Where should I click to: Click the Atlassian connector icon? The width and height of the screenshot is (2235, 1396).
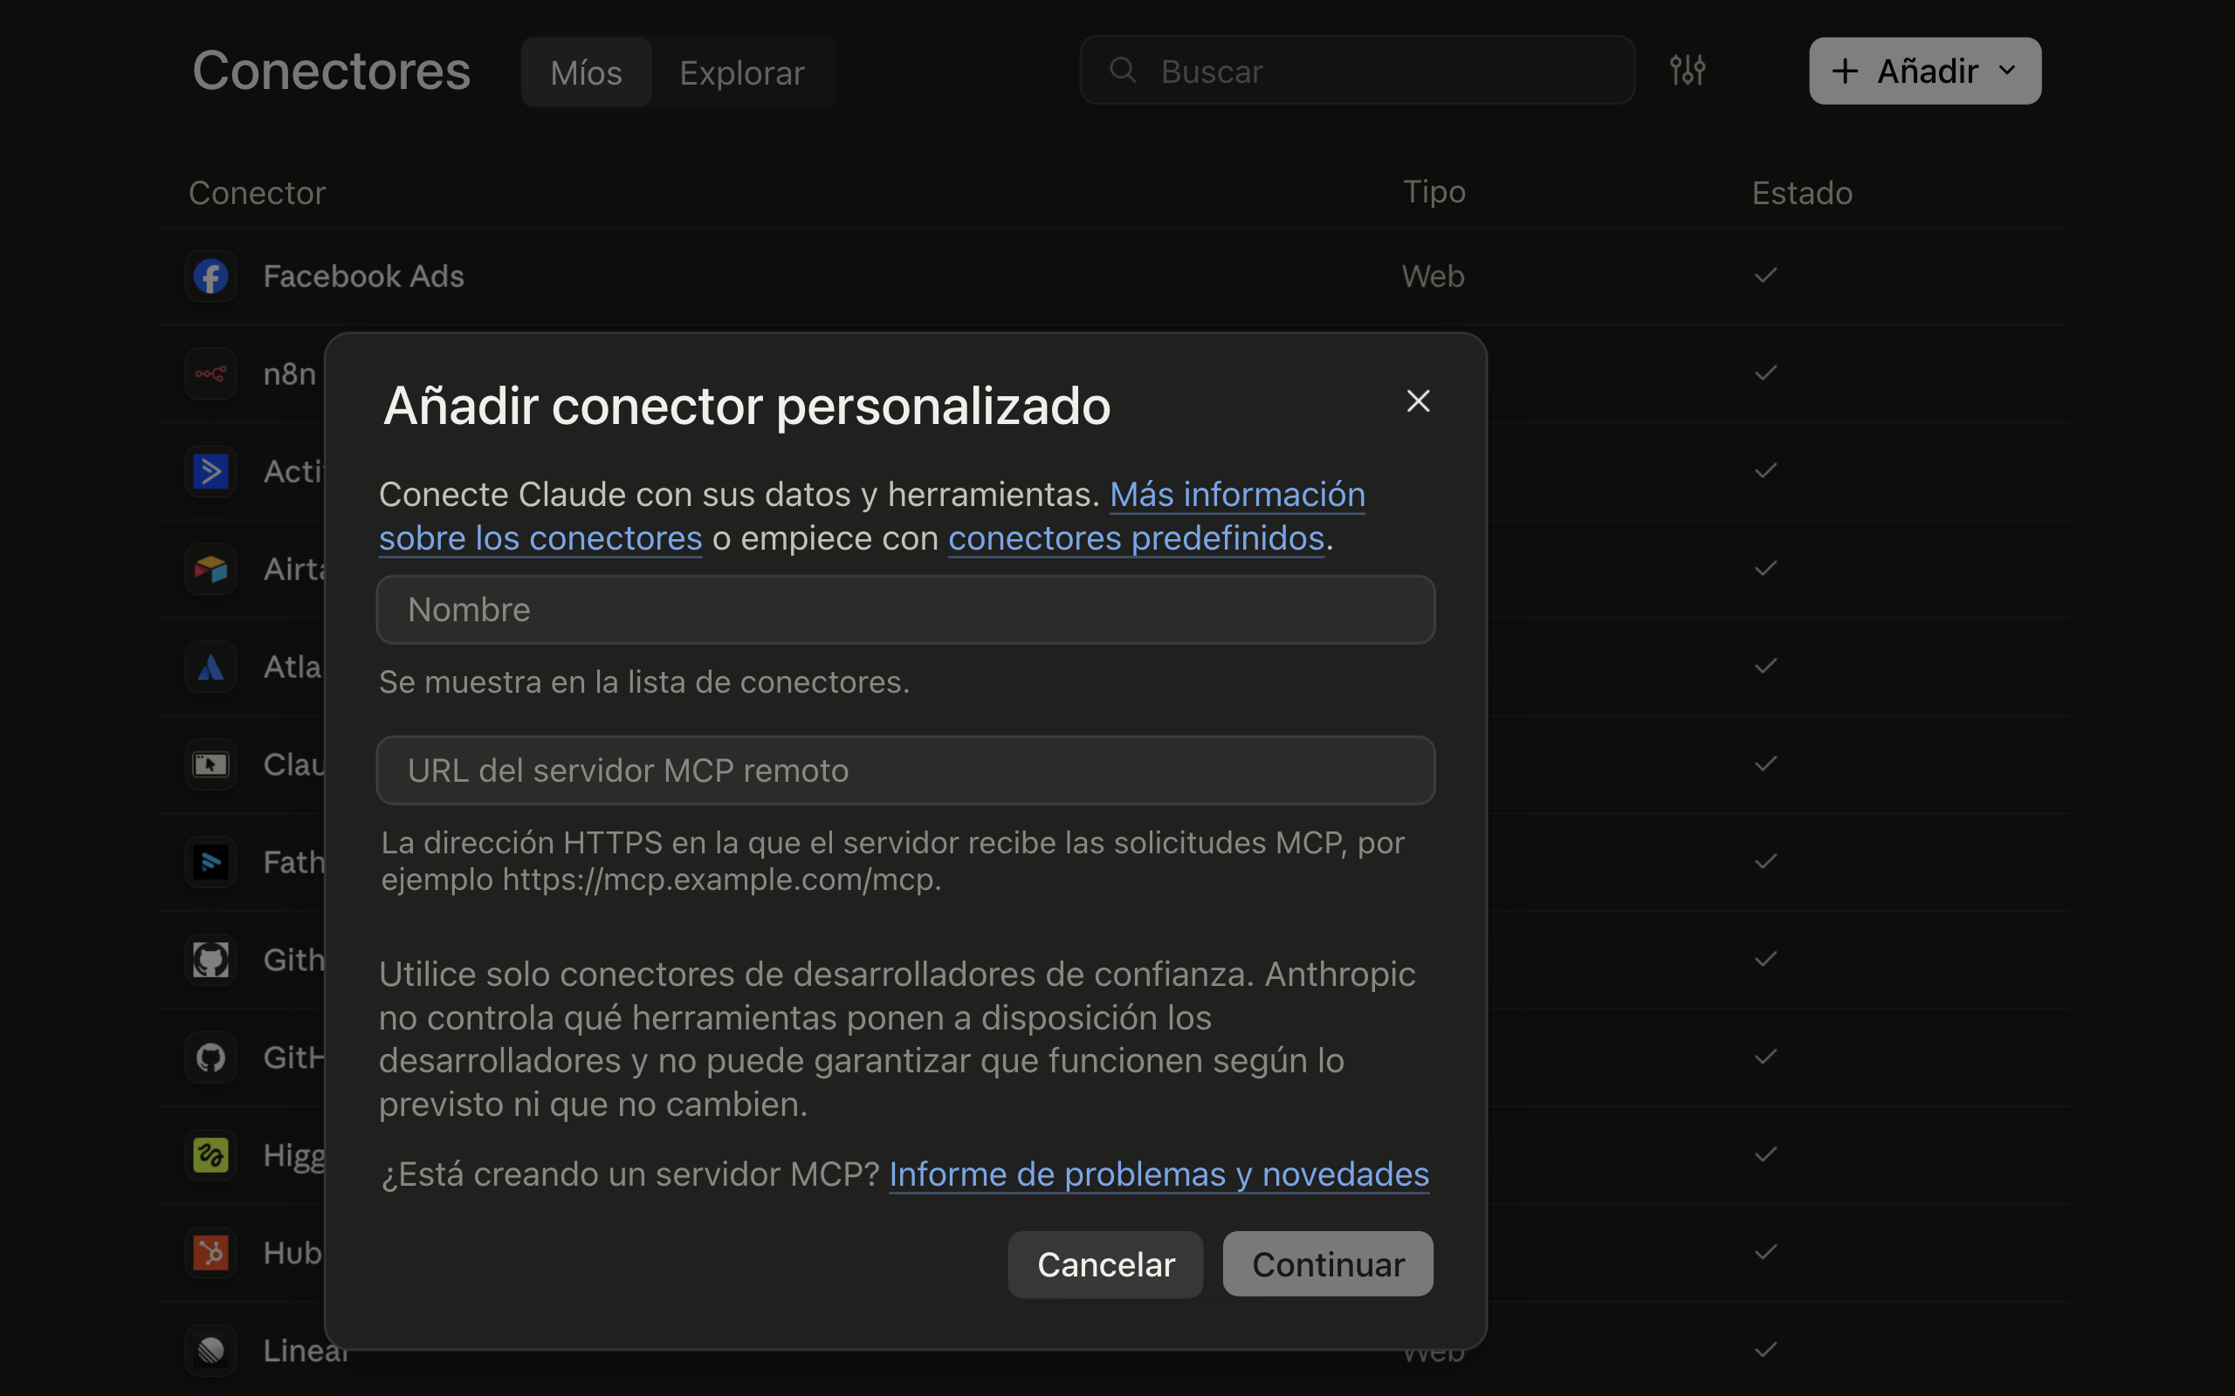click(210, 667)
